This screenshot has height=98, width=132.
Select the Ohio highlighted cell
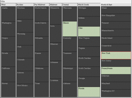89,31
